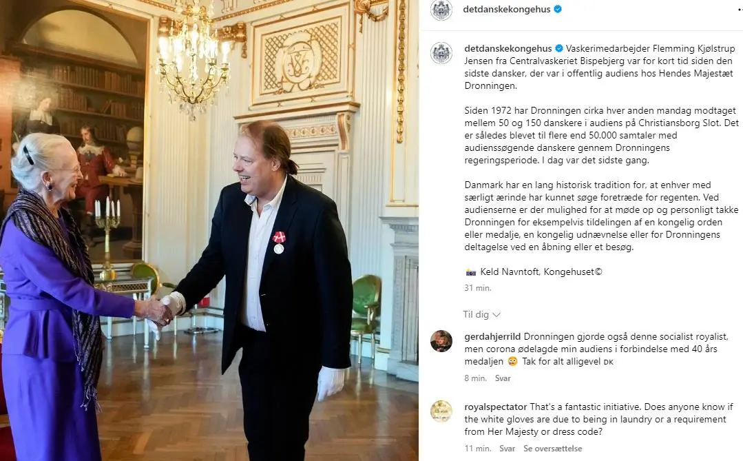Image resolution: width=743 pixels, height=461 pixels.
Task: Open the detdanskekongehus avatar in the post header
Action: click(441, 10)
